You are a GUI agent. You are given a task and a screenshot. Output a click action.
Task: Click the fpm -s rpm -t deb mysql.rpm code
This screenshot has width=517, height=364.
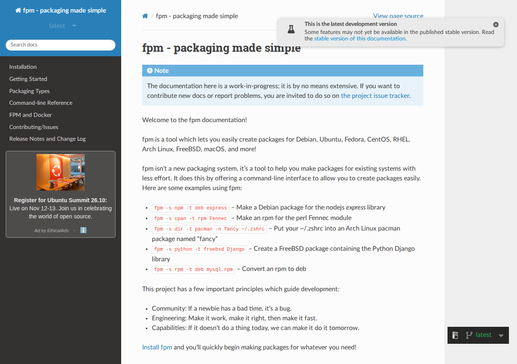pos(193,269)
